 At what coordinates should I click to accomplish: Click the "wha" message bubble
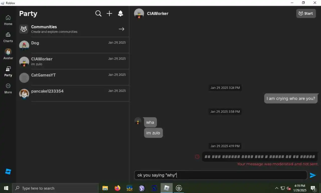150,122
